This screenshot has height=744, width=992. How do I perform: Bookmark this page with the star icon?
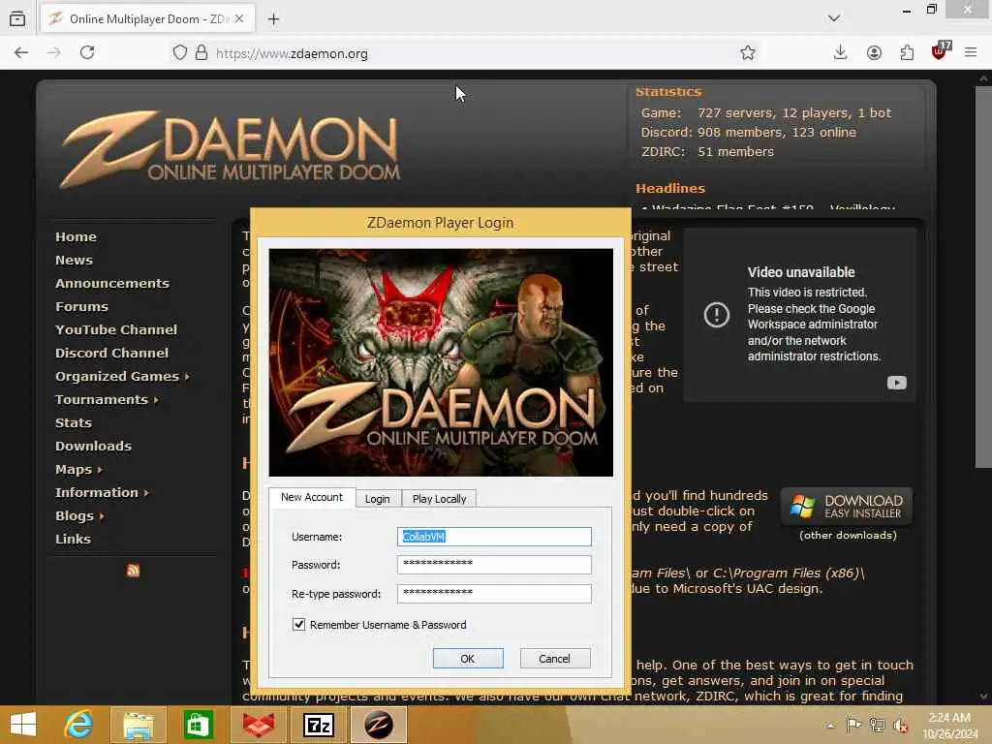748,52
